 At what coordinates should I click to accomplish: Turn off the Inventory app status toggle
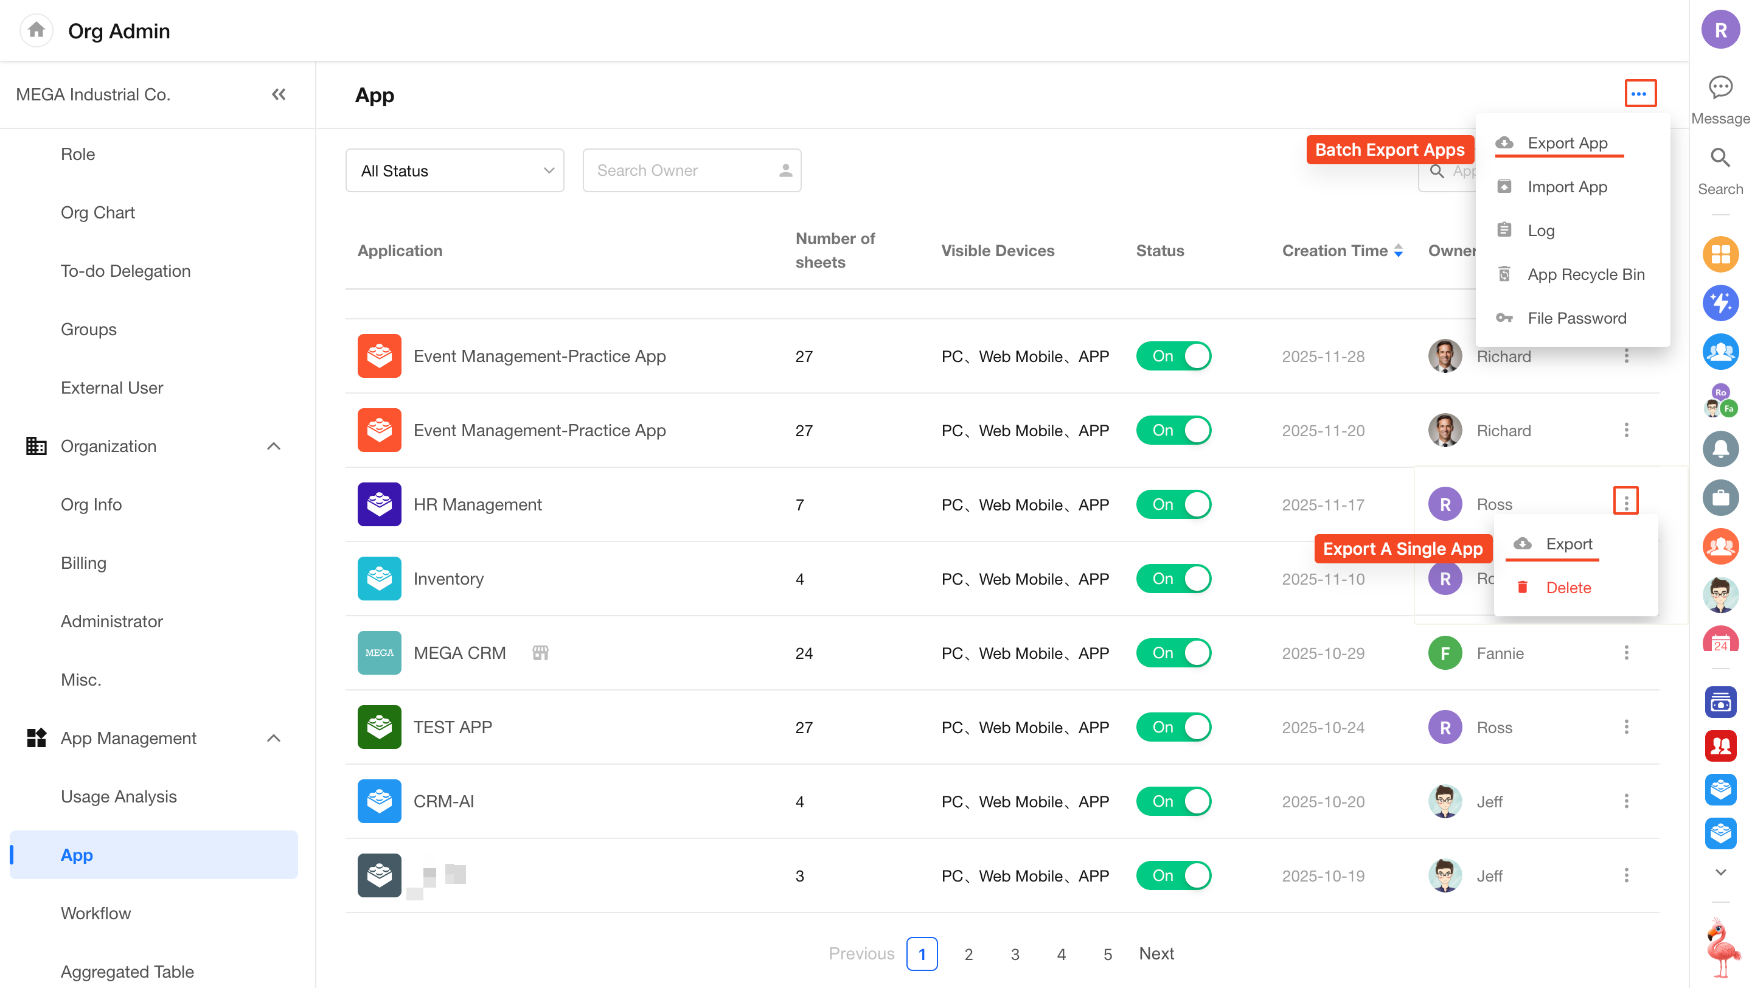[x=1173, y=579]
